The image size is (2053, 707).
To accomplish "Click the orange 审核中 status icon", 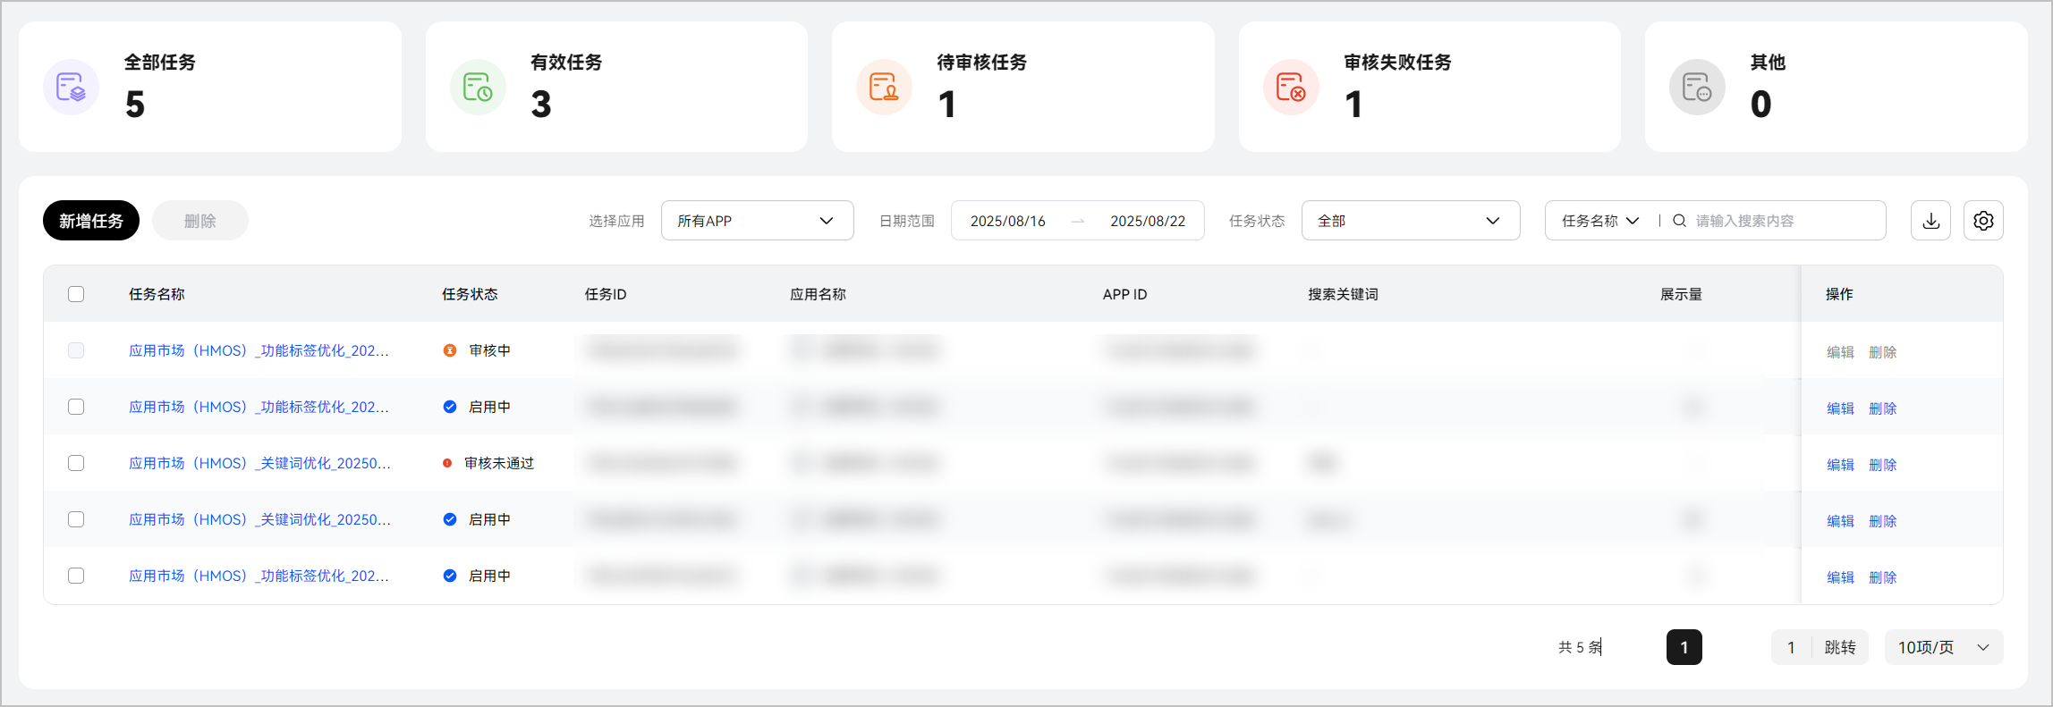I will point(450,350).
